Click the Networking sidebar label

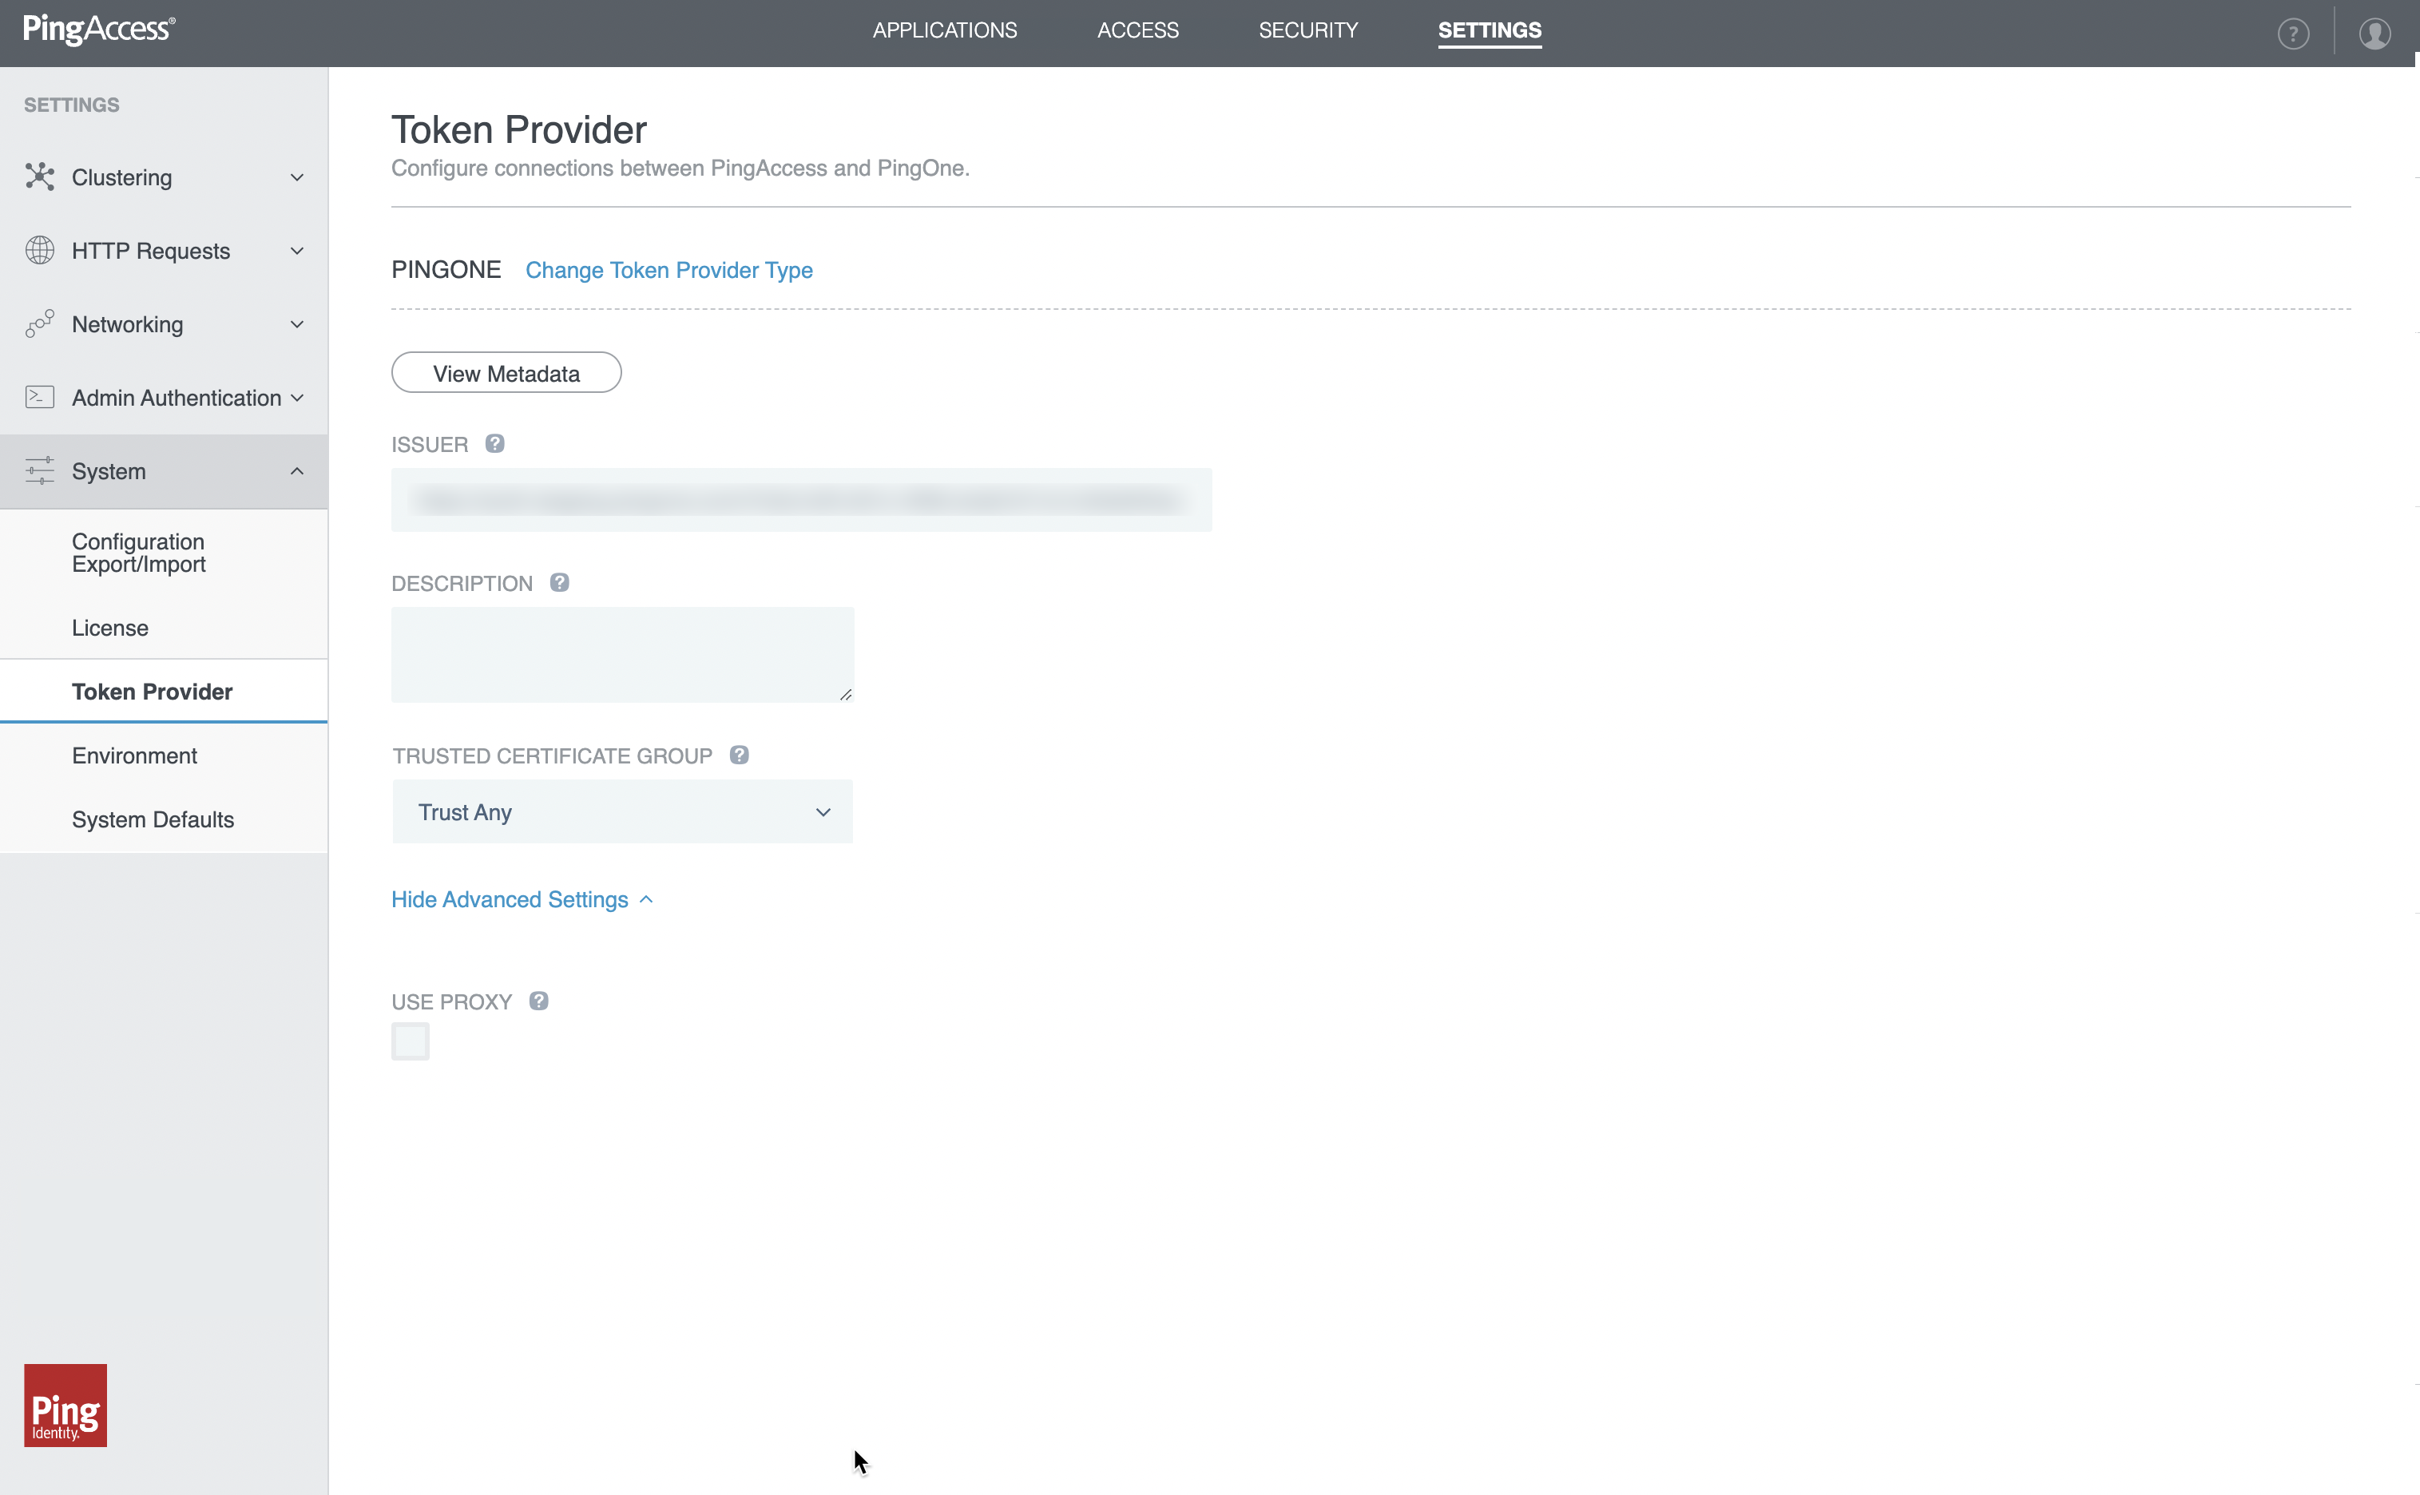click(x=128, y=324)
